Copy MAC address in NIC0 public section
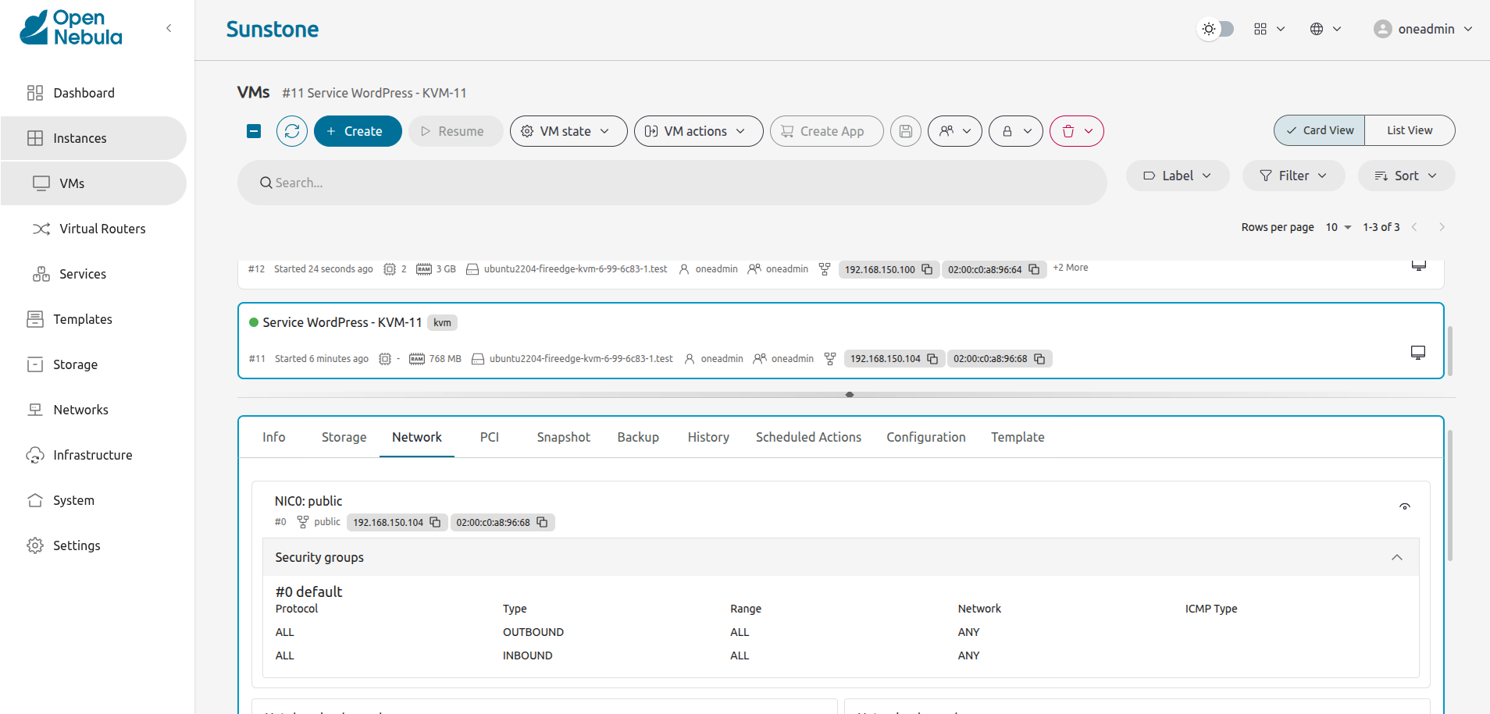 542,522
